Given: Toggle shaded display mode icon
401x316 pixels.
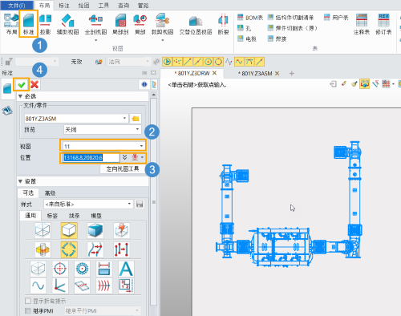Looking at the screenshot, I should 95,230.
